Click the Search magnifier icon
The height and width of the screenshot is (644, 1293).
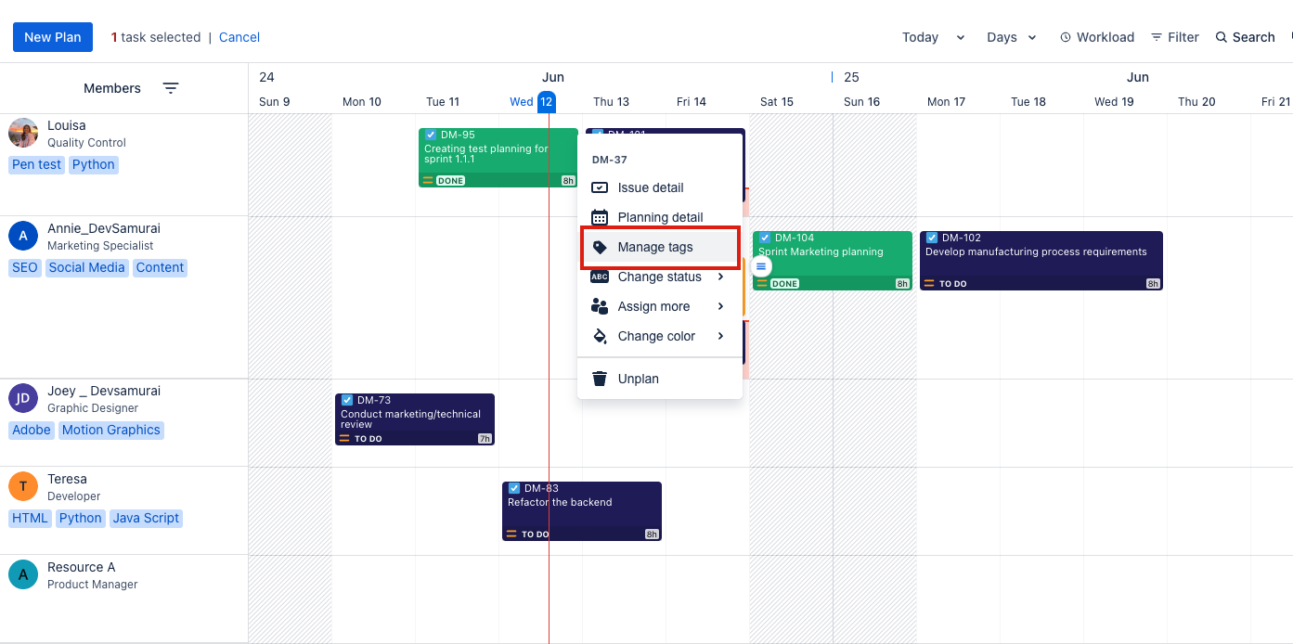click(x=1222, y=37)
